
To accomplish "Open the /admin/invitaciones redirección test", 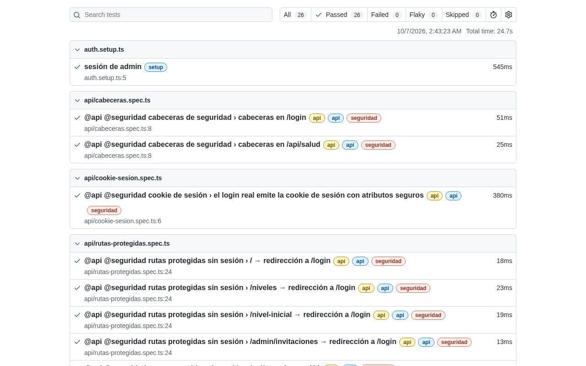I will [240, 342].
